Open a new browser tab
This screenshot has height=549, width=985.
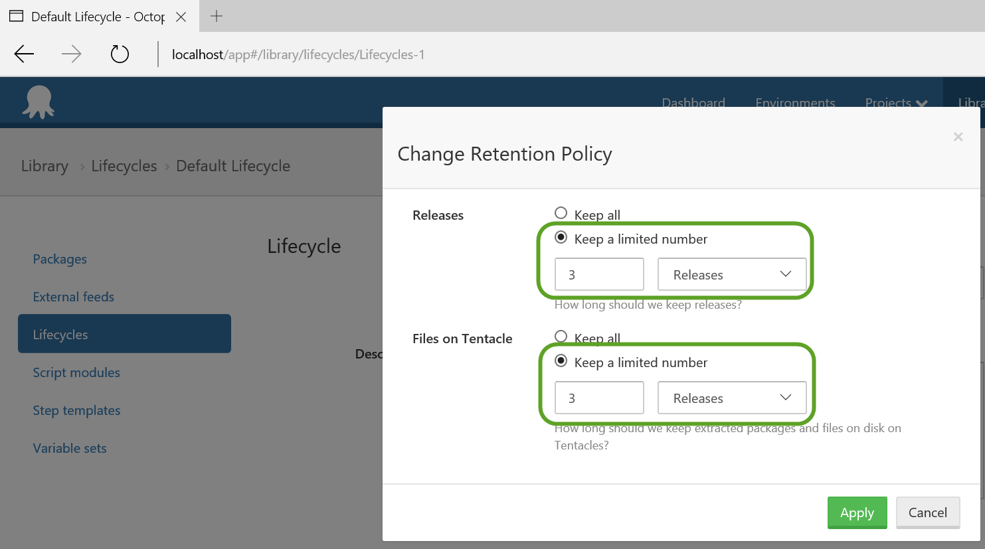coord(217,17)
